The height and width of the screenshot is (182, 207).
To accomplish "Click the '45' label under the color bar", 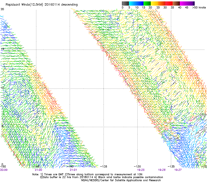I will tap(187, 8).
